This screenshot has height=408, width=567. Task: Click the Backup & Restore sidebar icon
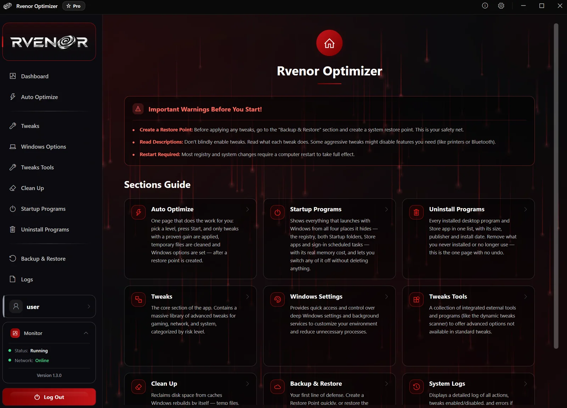coord(13,258)
